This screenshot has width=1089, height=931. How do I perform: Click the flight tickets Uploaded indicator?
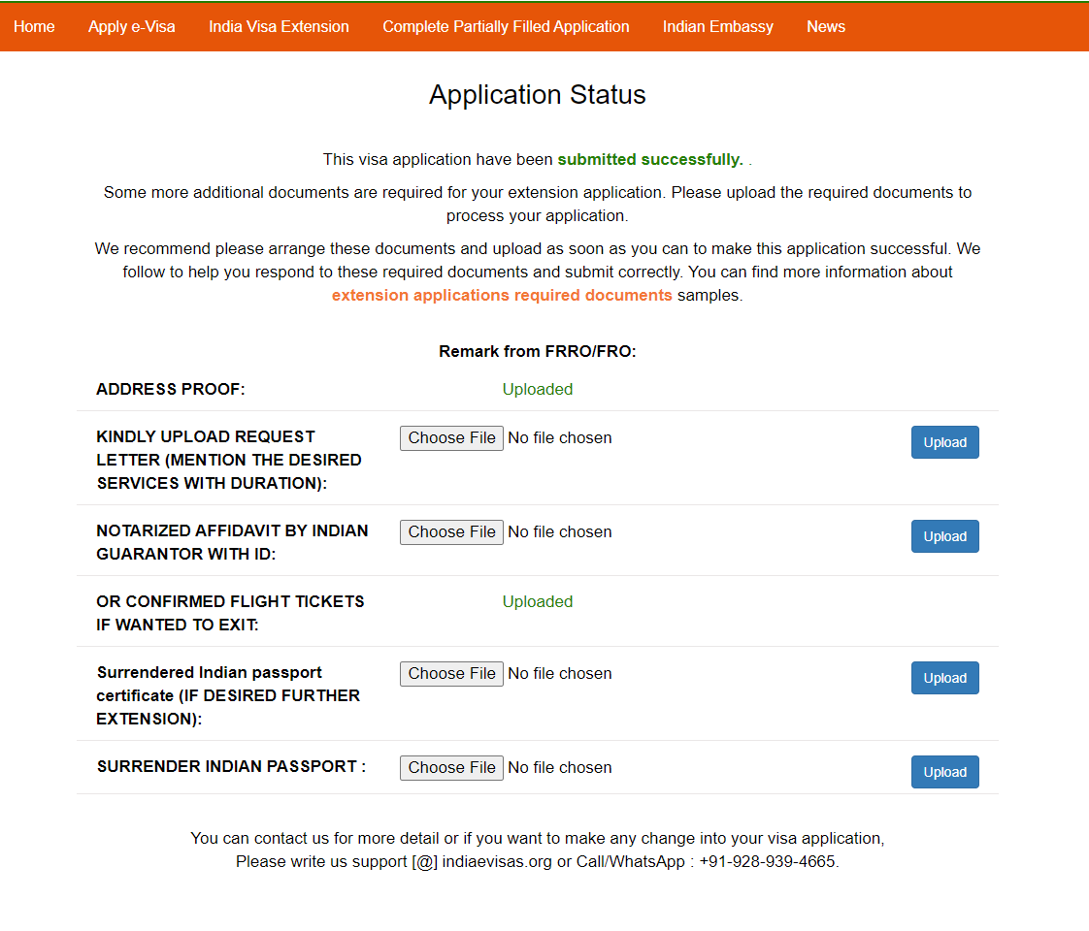click(x=537, y=601)
